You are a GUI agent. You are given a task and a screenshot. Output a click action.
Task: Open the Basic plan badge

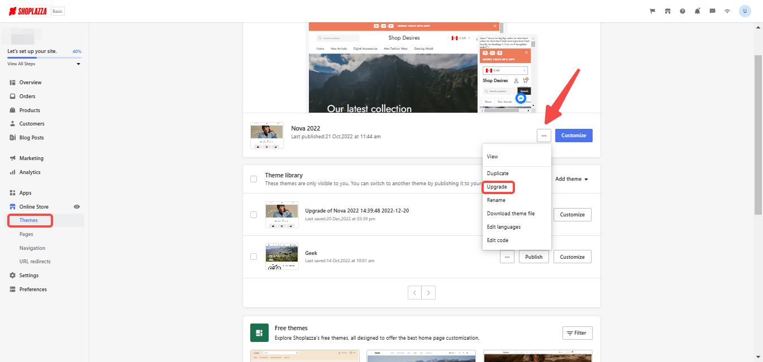[x=58, y=11]
